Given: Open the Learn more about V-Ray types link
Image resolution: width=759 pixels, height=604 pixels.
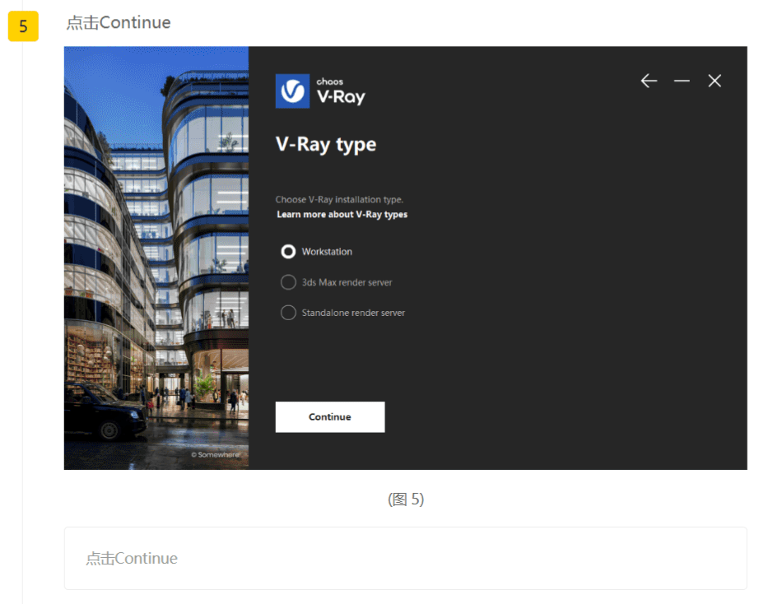Looking at the screenshot, I should [x=342, y=215].
